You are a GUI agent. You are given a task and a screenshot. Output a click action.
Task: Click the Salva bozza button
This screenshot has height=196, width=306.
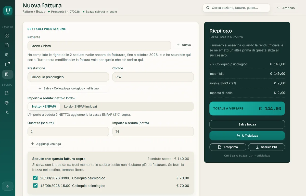(247, 124)
